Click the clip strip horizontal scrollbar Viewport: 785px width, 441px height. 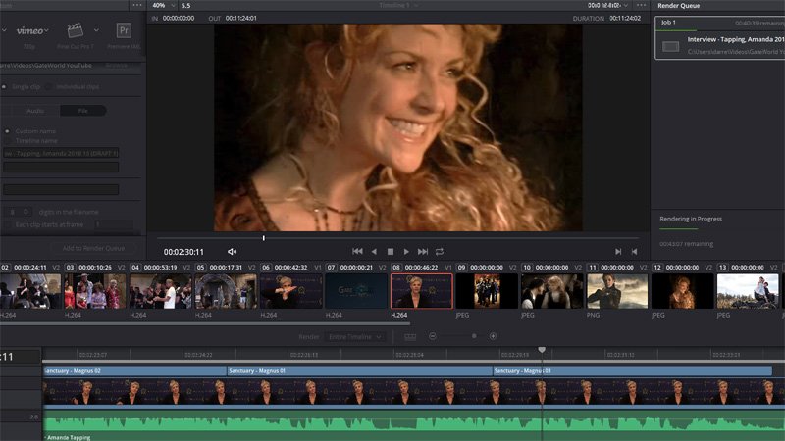point(205,323)
